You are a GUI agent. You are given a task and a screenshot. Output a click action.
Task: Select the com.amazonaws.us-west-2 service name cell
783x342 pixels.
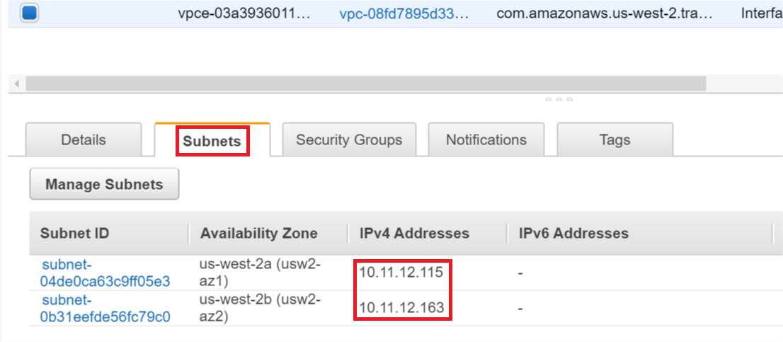[x=605, y=13]
